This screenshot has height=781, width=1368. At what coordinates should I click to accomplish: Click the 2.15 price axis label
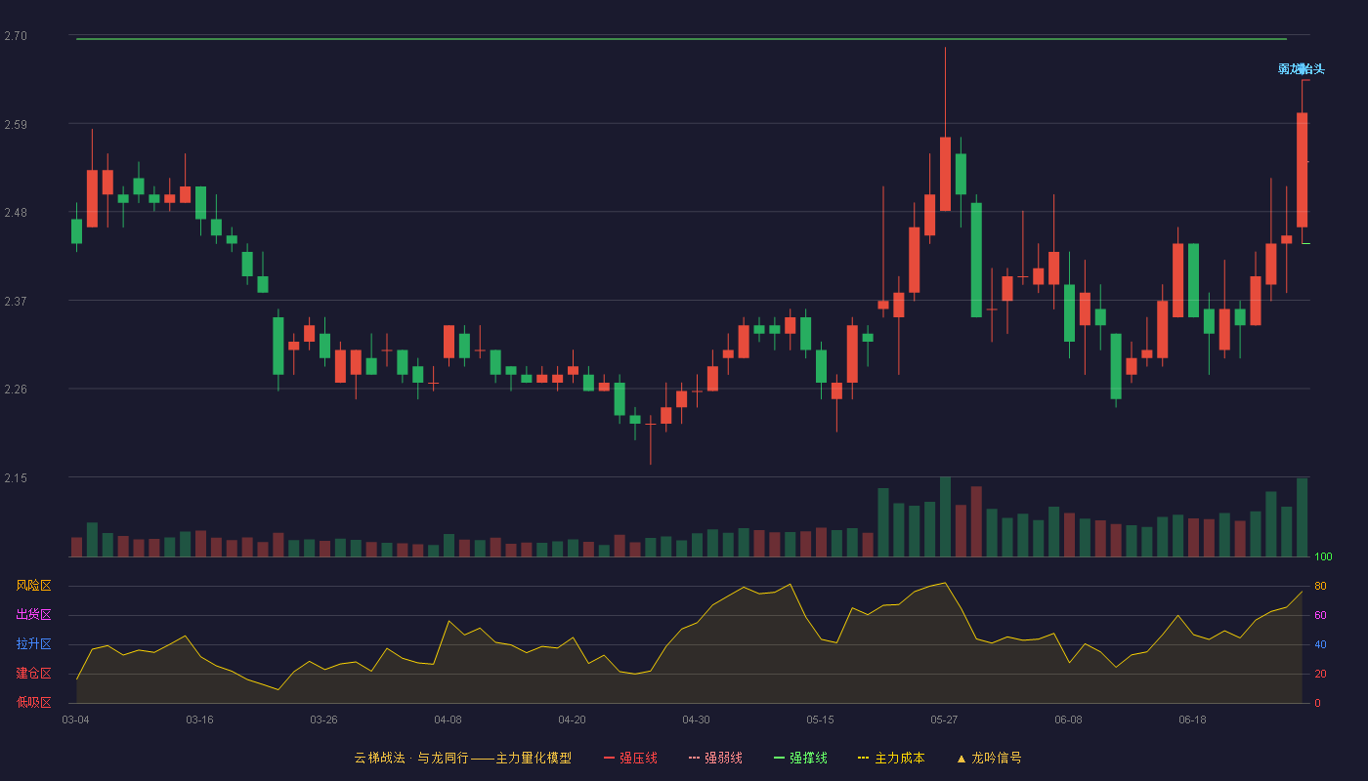[16, 478]
